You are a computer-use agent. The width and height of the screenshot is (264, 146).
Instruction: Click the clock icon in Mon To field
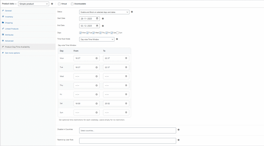click(x=126, y=58)
